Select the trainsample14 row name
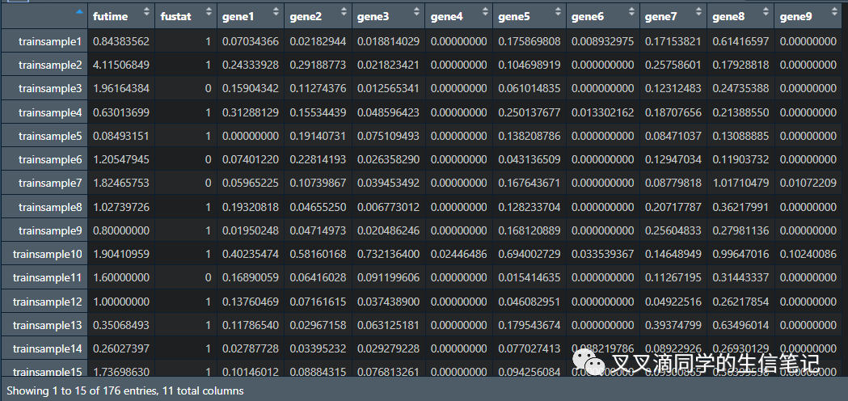Image resolution: width=848 pixels, height=401 pixels. [x=48, y=348]
